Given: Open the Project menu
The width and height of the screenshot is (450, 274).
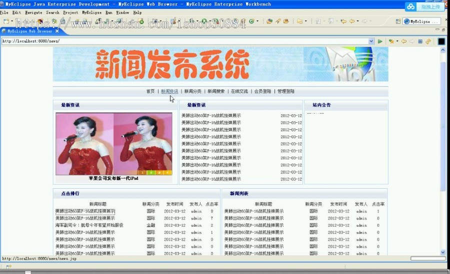Looking at the screenshot, I should tap(70, 12).
